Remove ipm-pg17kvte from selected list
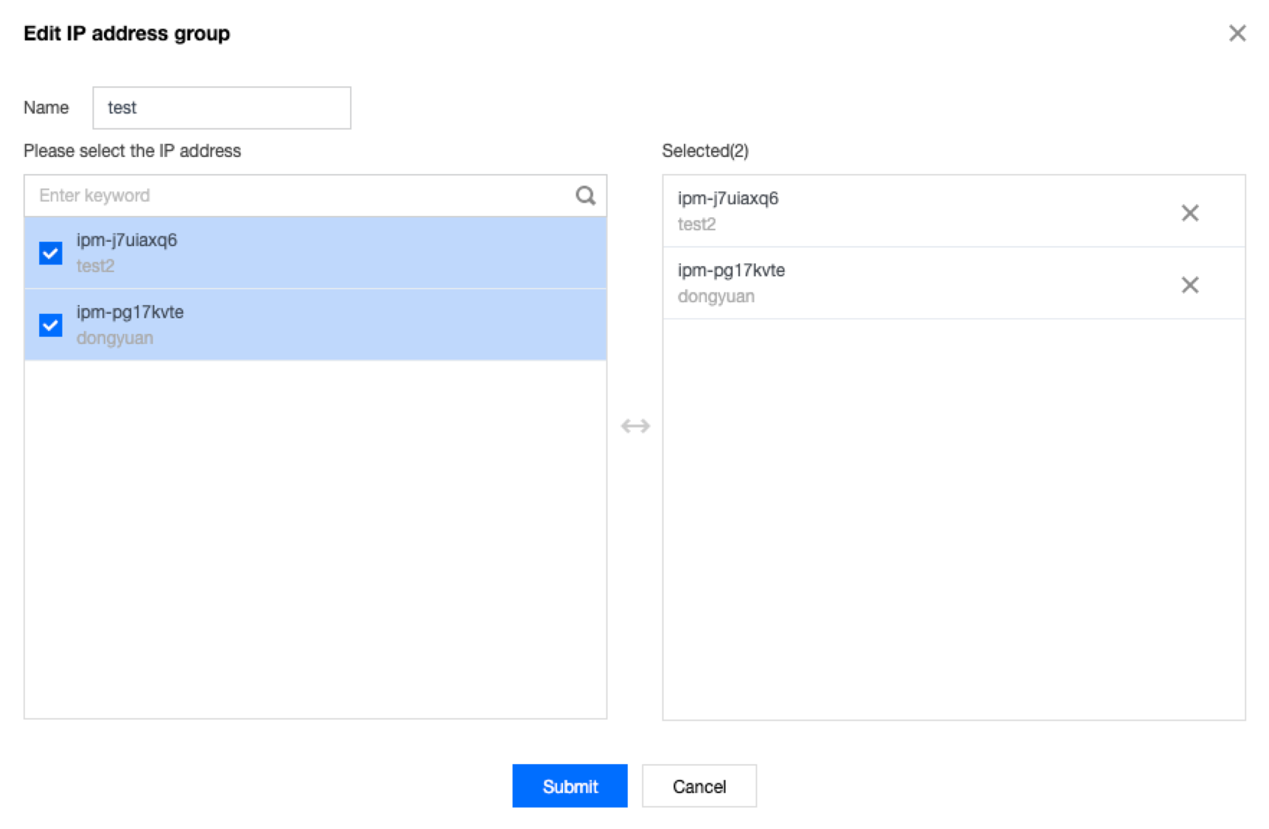Image resolution: width=1269 pixels, height=829 pixels. click(1189, 285)
